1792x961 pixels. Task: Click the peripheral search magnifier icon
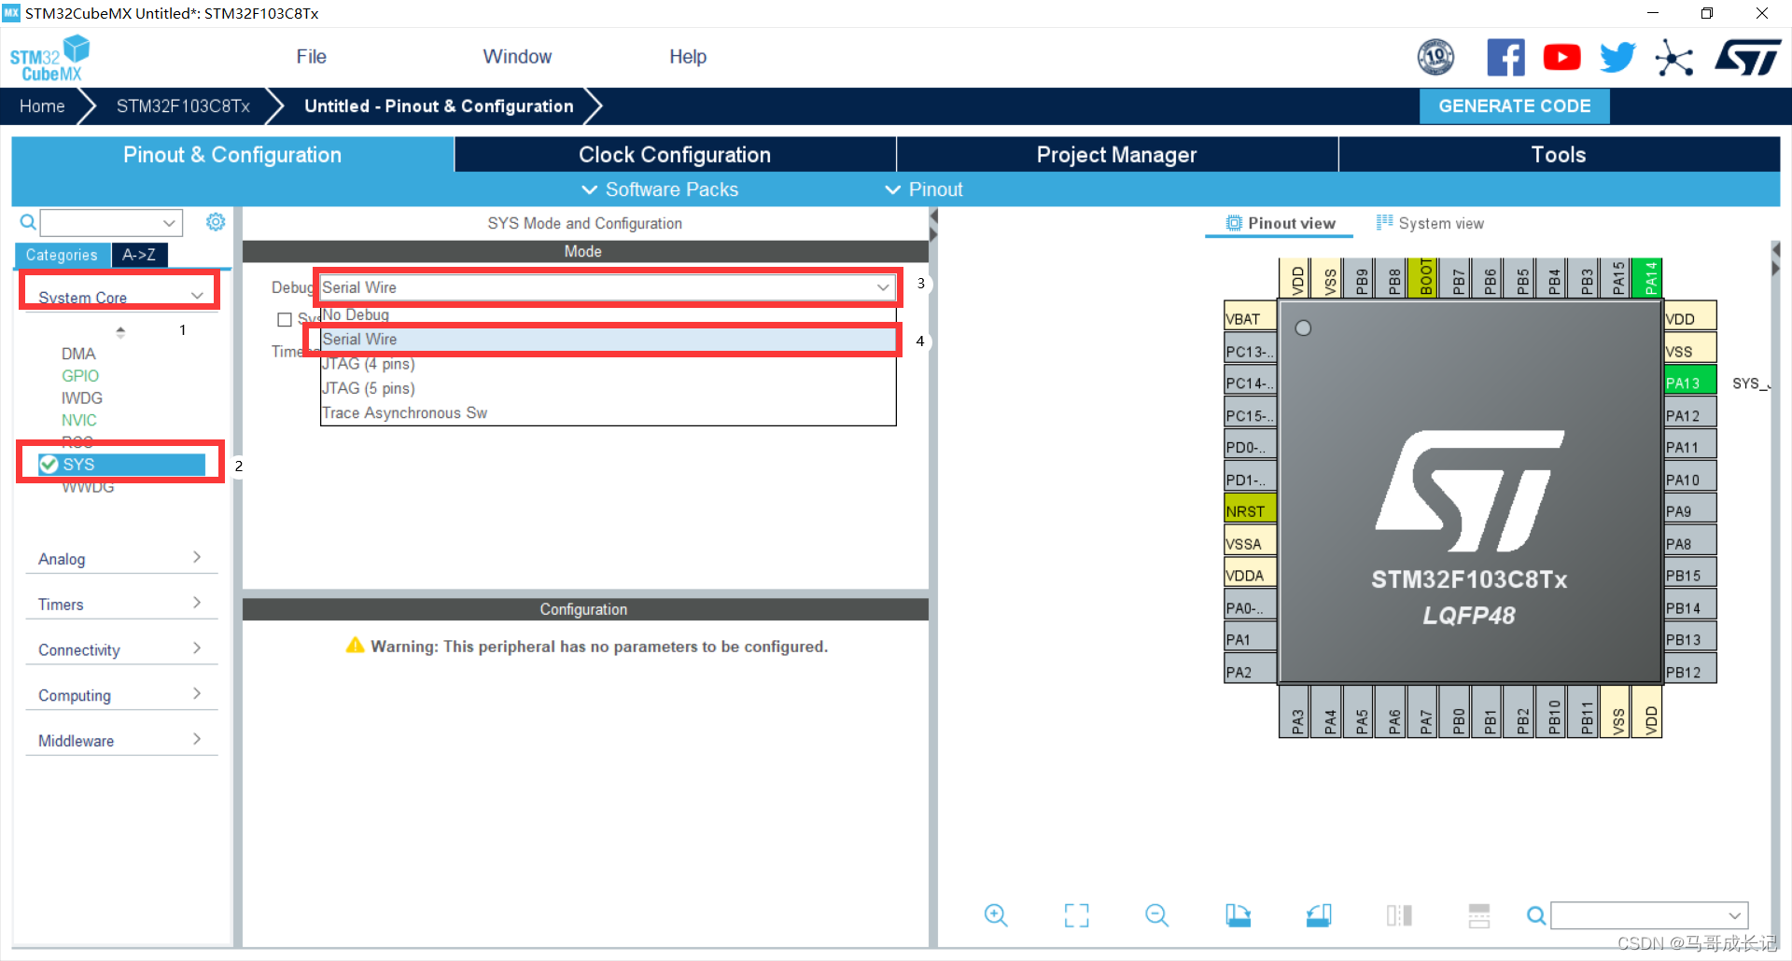28,222
